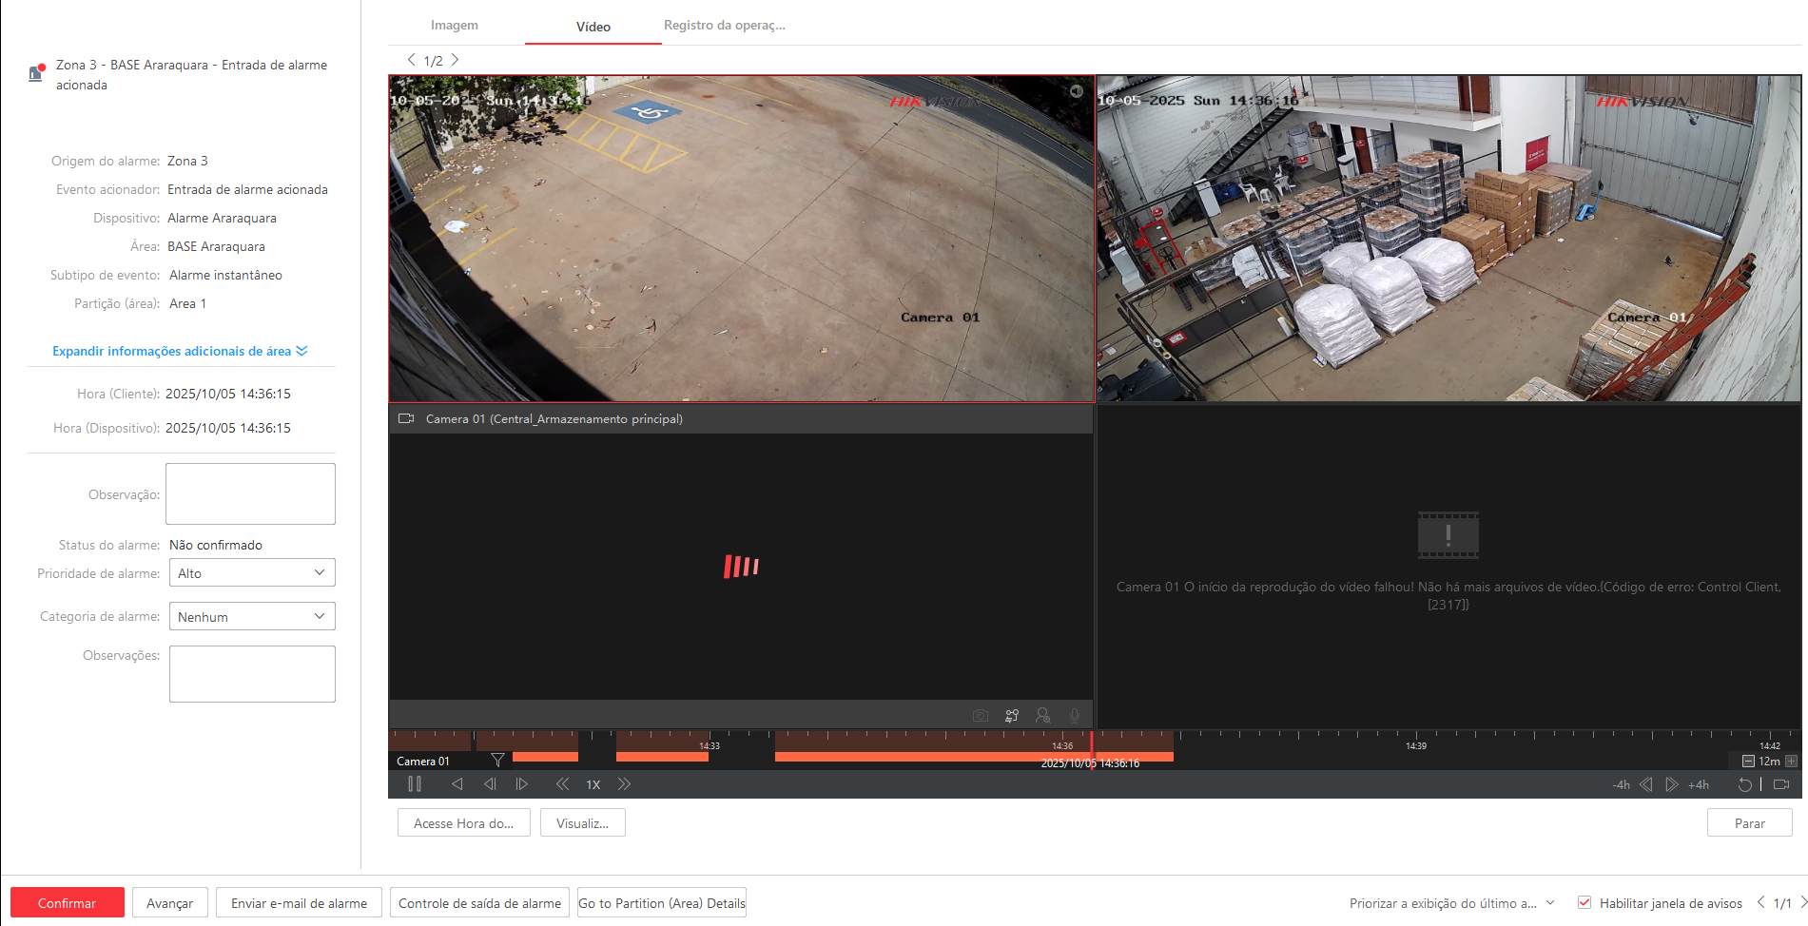This screenshot has height=926, width=1808.
Task: Switch to the Imagem tab
Action: point(455,26)
